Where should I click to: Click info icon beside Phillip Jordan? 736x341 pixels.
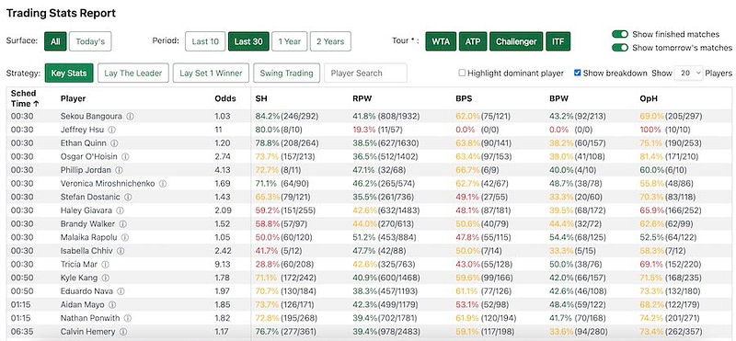click(120, 170)
